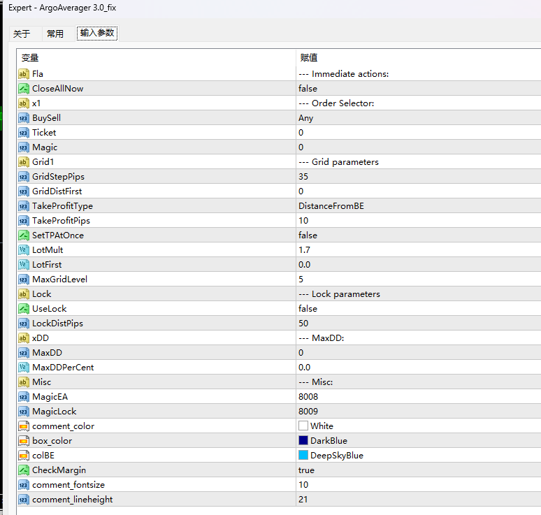Select the GridDistFirst variable name
The image size is (541, 515).
(57, 191)
